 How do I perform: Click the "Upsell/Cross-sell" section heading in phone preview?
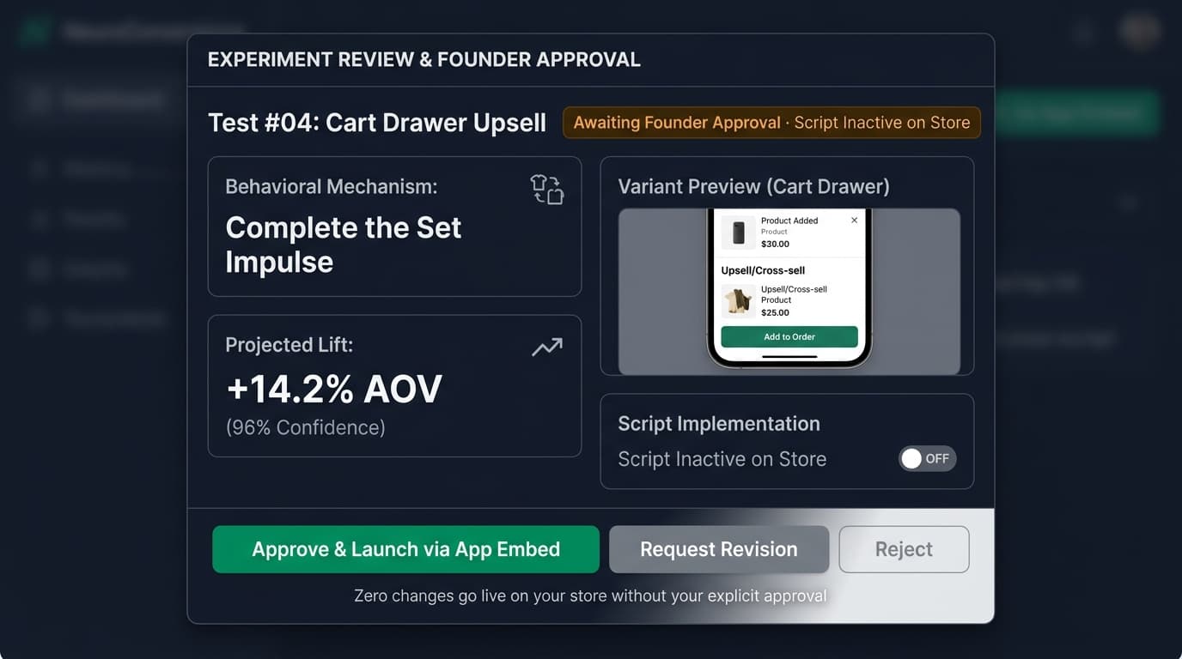(763, 270)
